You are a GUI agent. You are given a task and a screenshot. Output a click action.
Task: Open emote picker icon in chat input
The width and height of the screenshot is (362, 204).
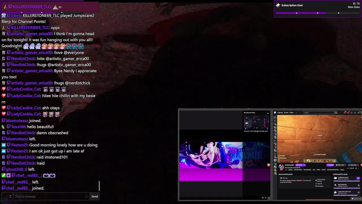tap(86, 196)
